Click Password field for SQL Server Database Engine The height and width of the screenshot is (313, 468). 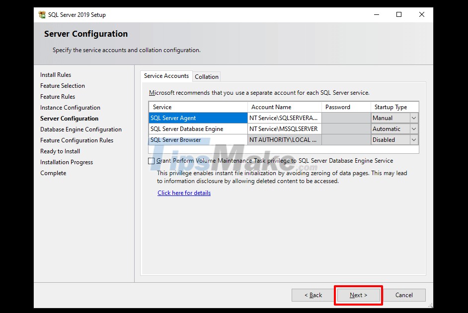(x=345, y=128)
